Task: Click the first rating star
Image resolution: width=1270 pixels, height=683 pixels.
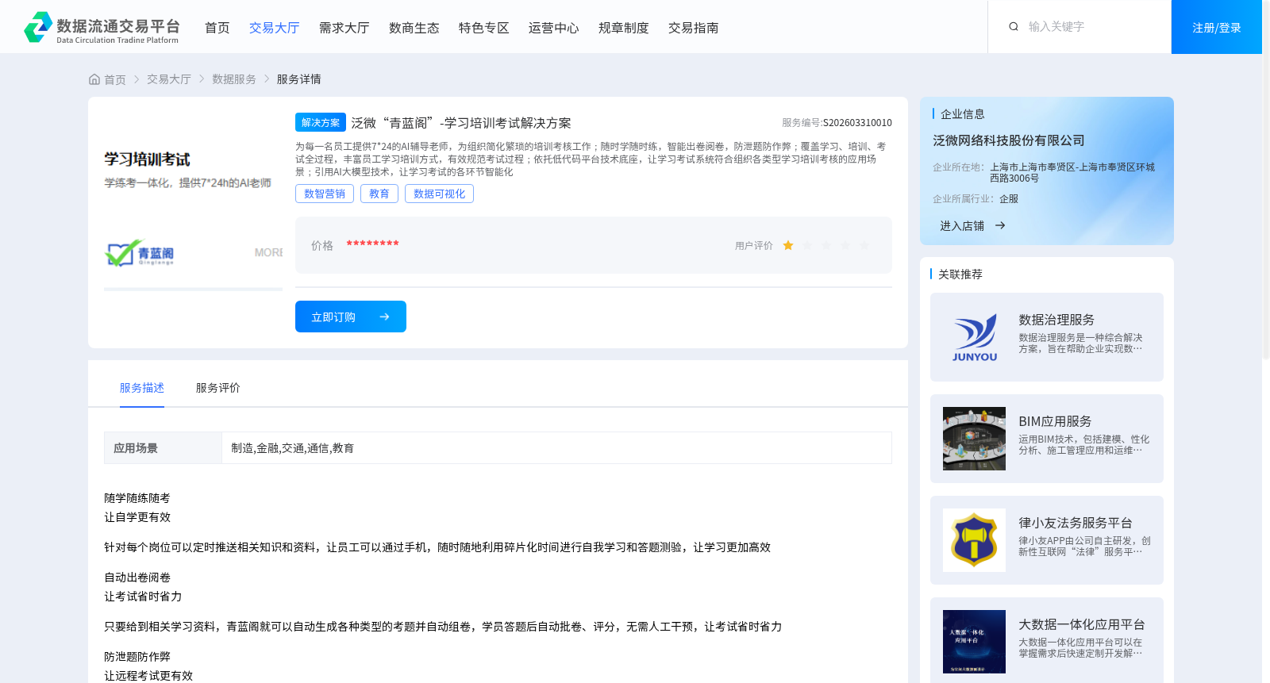Action: pyautogui.click(x=788, y=246)
